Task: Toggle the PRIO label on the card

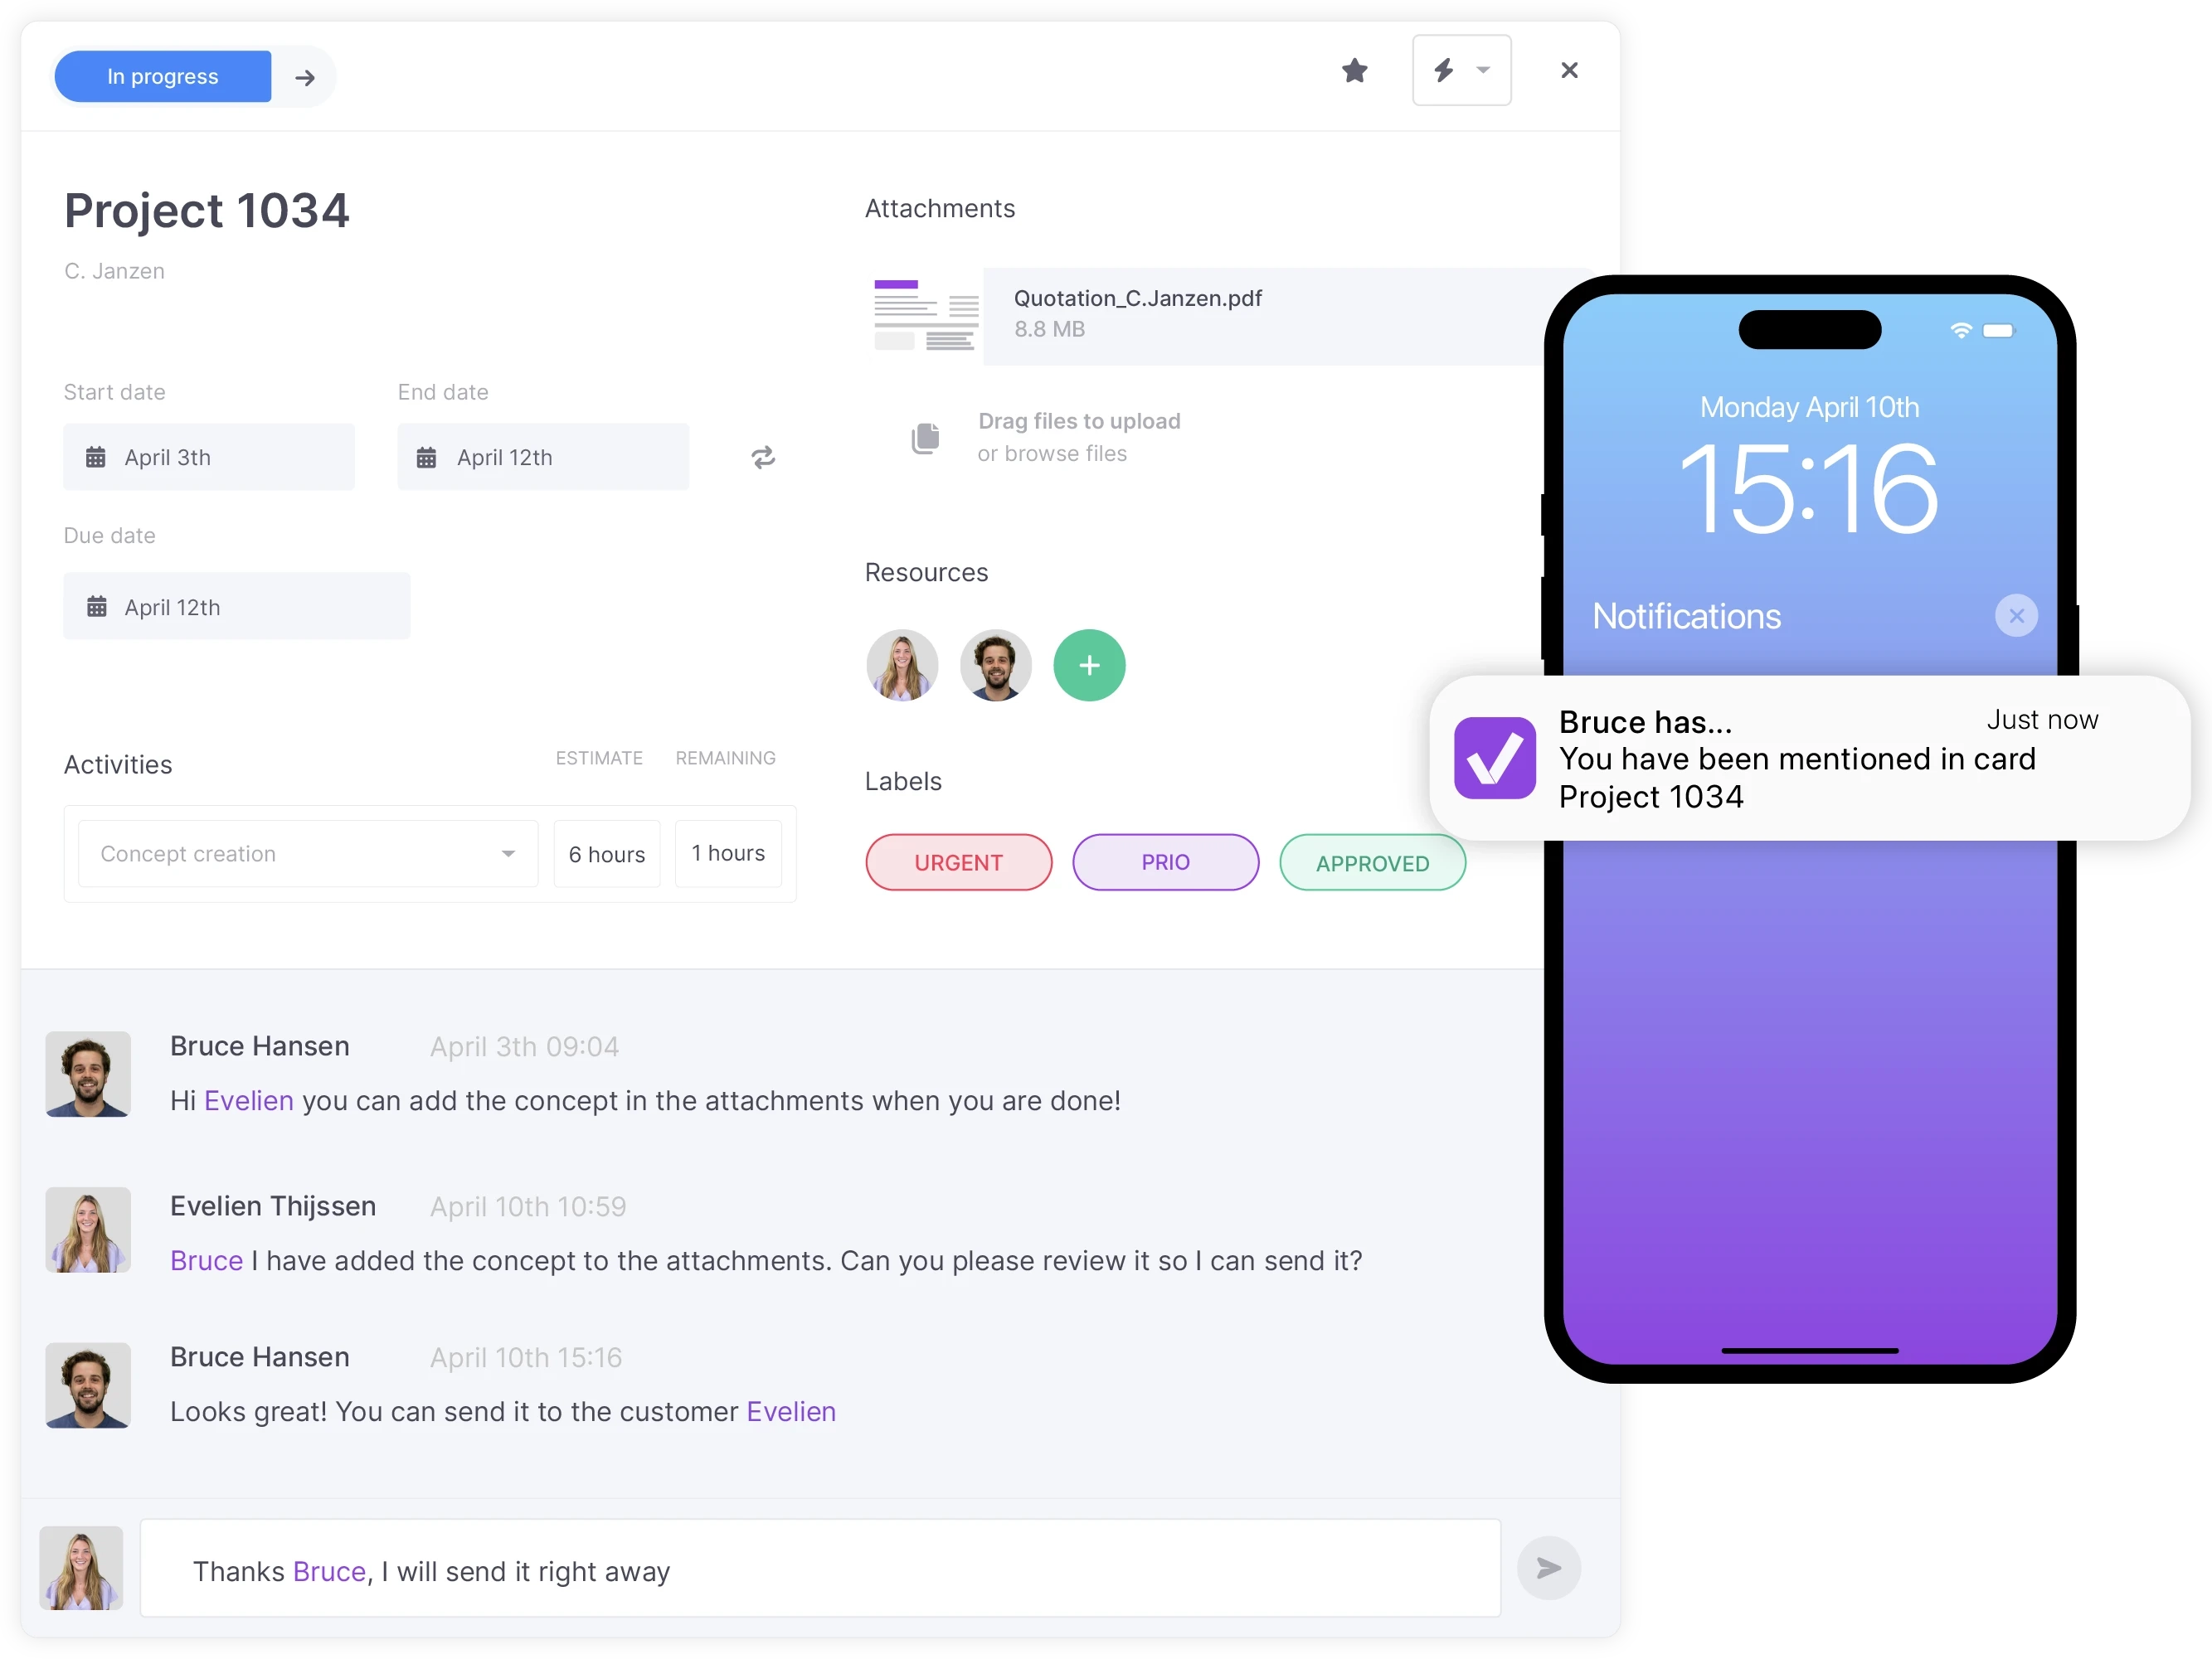Action: (x=1164, y=861)
